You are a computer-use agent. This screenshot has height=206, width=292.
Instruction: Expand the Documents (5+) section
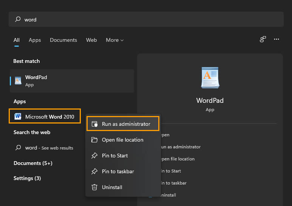(x=33, y=163)
